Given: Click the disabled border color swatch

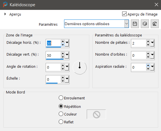Looking at the screenshot, I should point(96,114).
